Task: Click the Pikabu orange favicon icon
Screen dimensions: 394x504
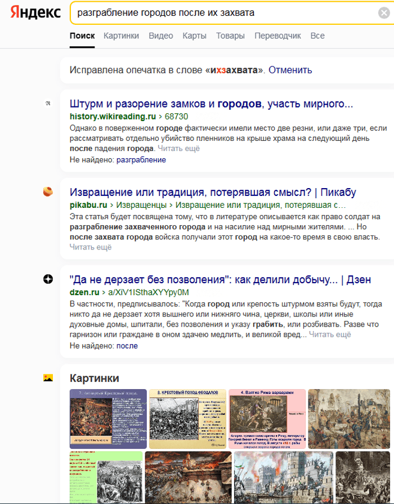Action: point(48,191)
